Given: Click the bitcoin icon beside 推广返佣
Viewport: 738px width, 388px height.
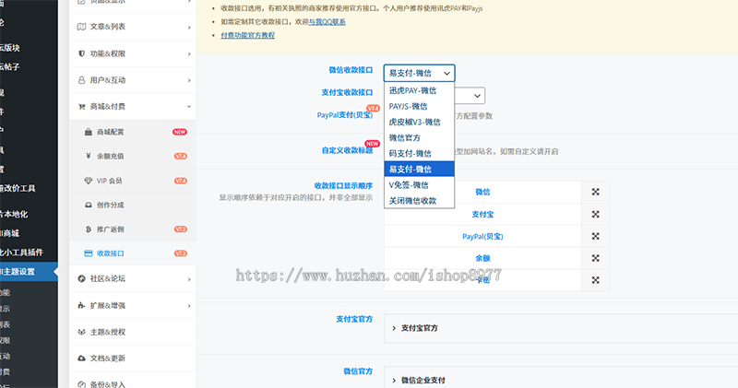Looking at the screenshot, I should pyautogui.click(x=88, y=229).
